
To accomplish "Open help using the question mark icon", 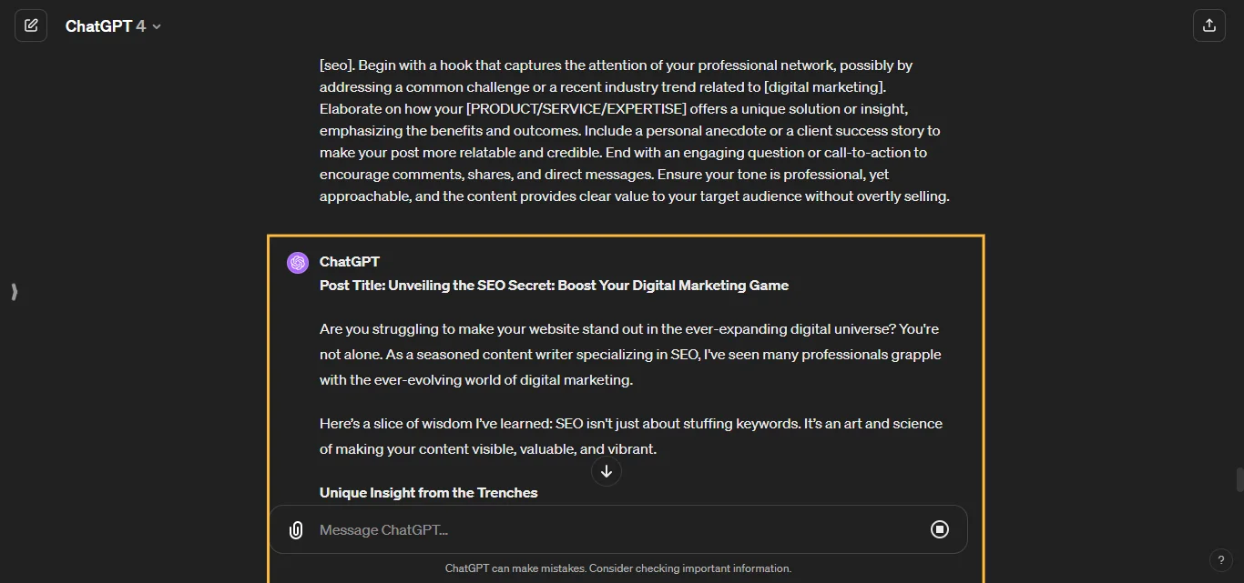I will [1221, 560].
